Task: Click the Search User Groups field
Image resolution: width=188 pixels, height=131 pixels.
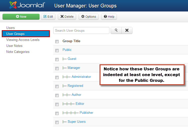Action: [81, 30]
